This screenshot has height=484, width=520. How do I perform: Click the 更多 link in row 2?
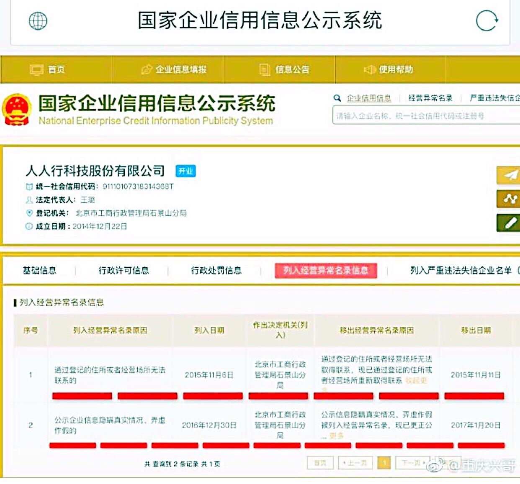[x=336, y=436]
